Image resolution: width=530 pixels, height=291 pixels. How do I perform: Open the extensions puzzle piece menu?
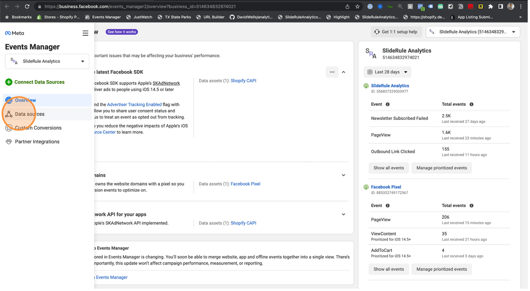coord(491,7)
